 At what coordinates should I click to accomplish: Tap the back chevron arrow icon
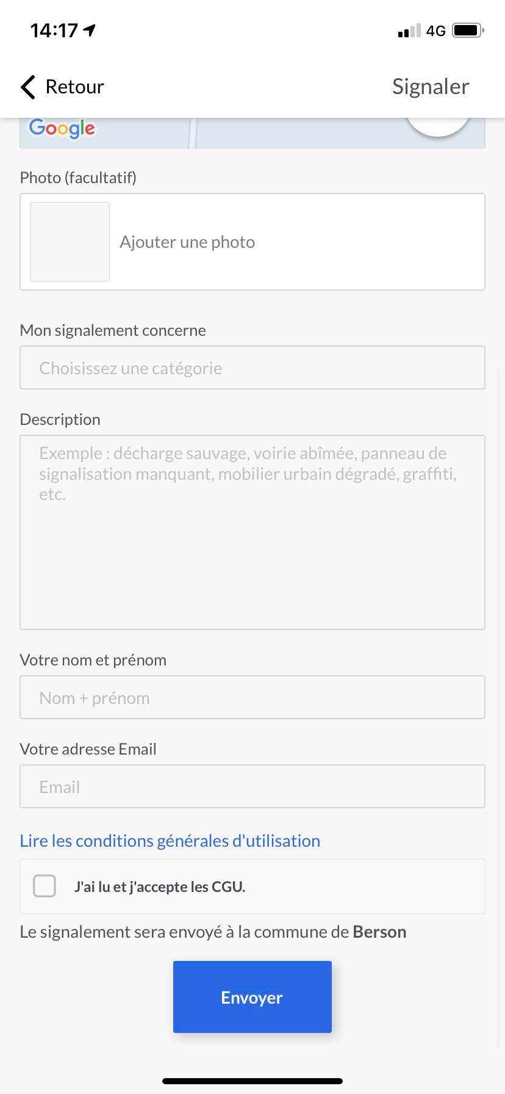coord(28,87)
